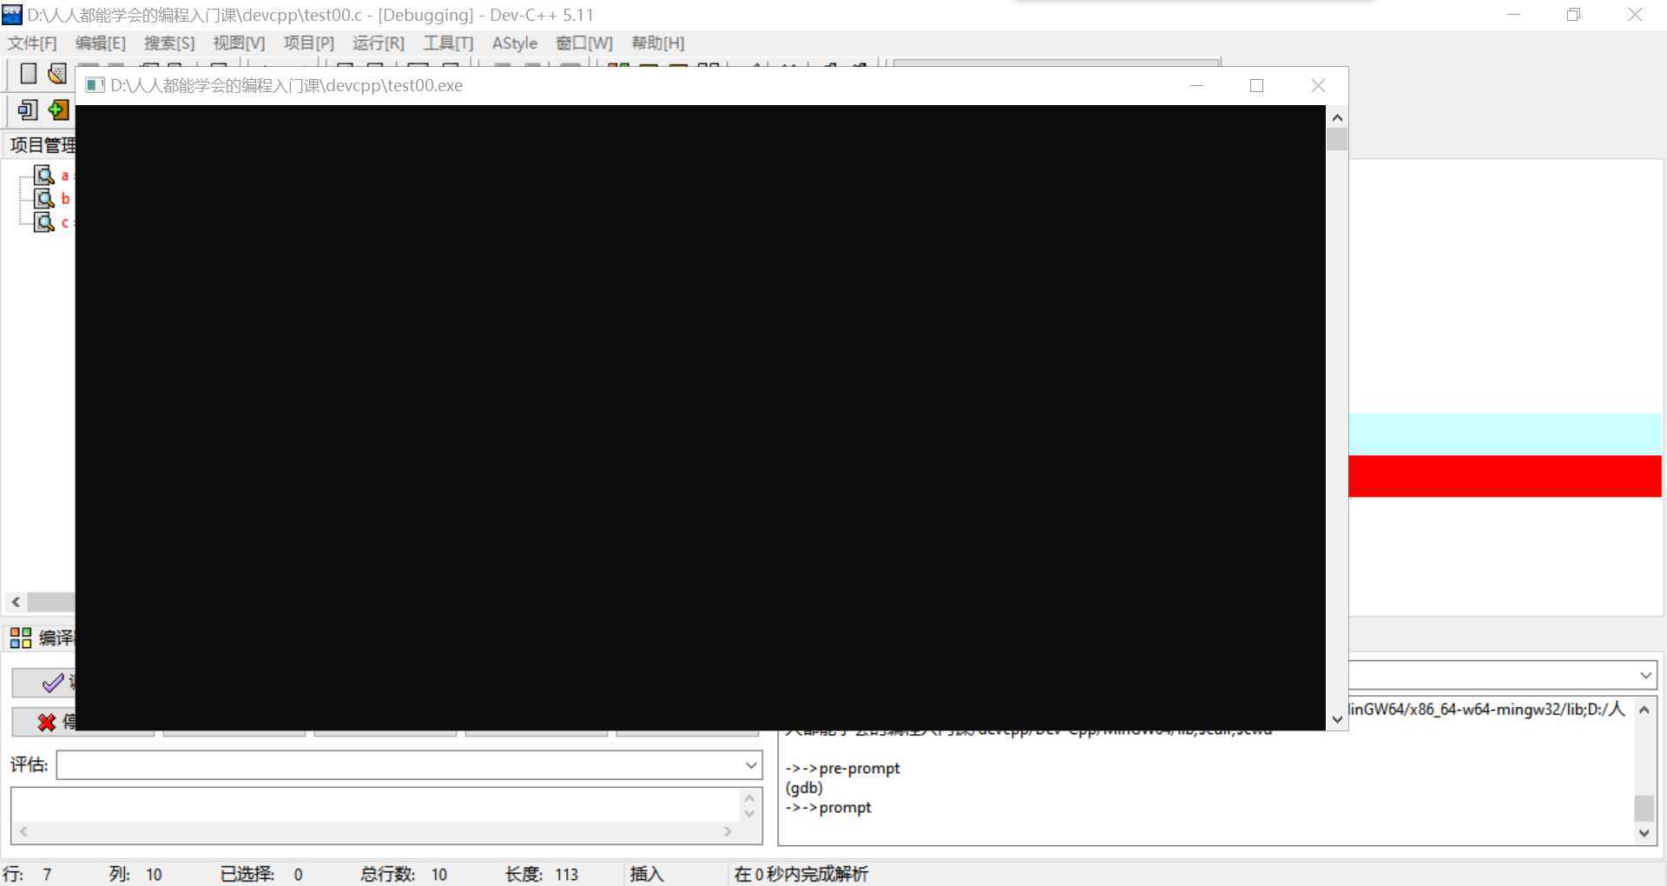Click the green plus add-to-project icon
Image resolution: width=1667 pixels, height=886 pixels.
click(58, 109)
